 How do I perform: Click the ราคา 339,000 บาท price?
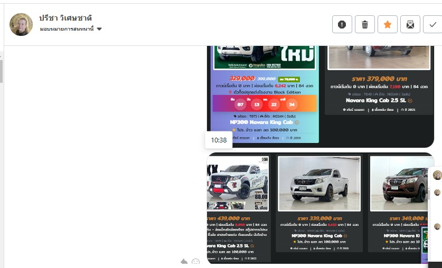pos(319,218)
